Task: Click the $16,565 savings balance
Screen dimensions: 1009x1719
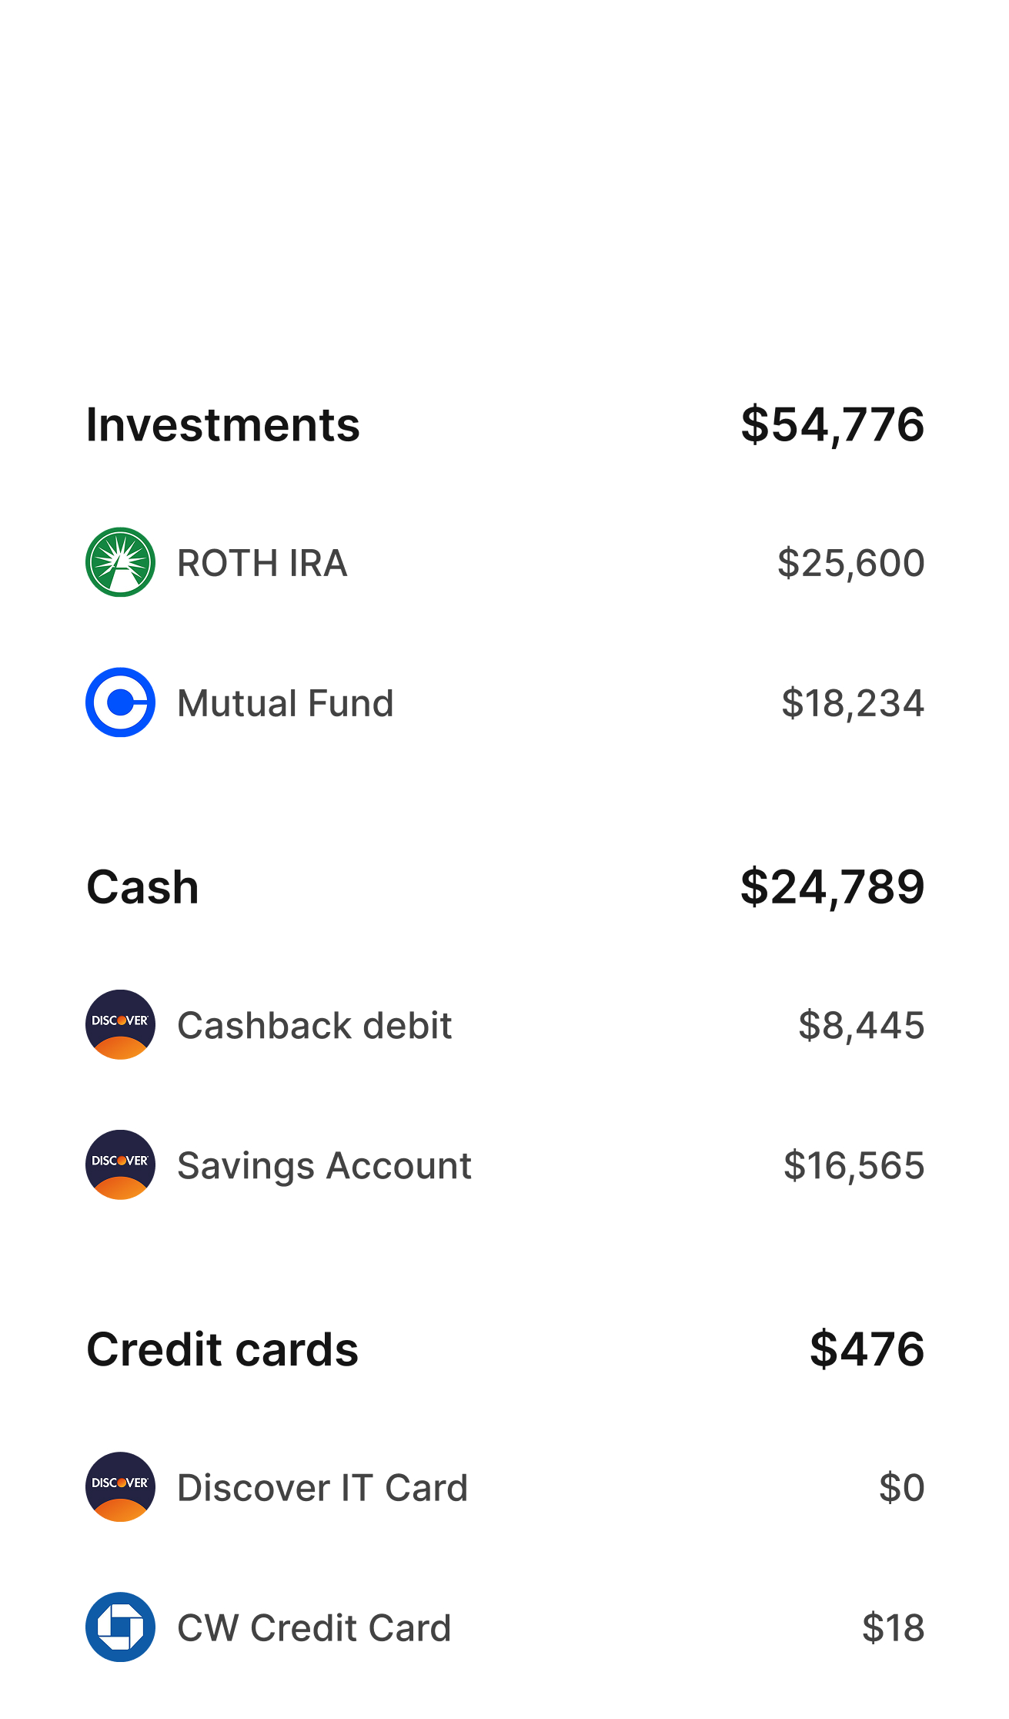Action: tap(854, 1165)
